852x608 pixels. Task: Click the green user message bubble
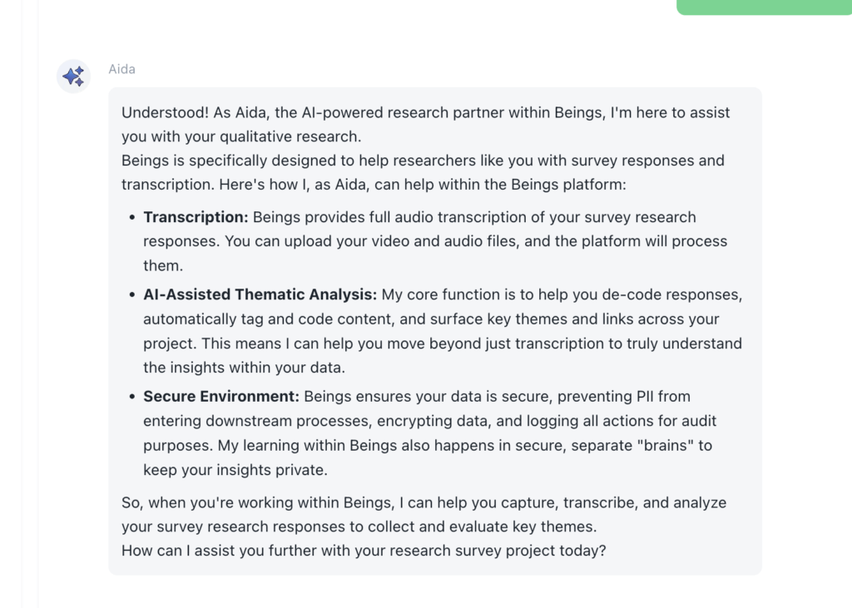pyautogui.click(x=761, y=6)
